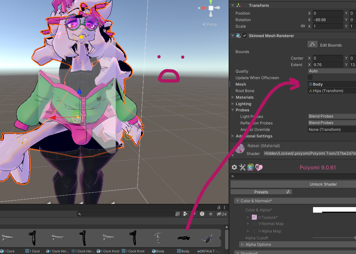
Task: Click the Alpha Cutoff slider track
Action: pos(334,238)
